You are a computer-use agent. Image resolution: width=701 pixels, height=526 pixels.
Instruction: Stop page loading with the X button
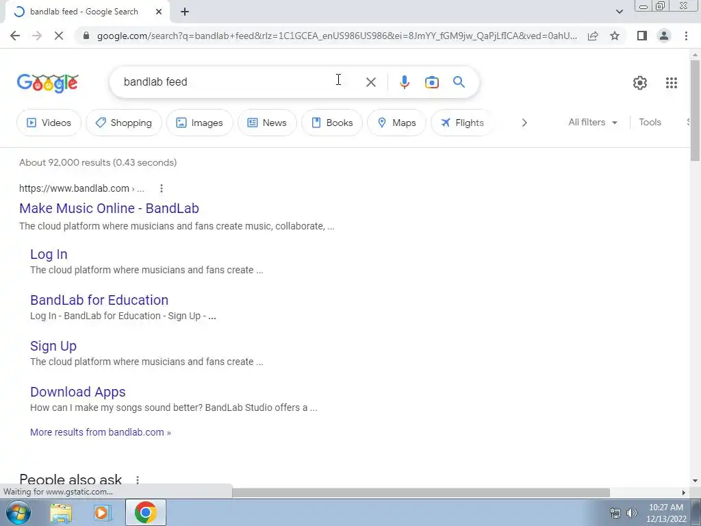click(x=59, y=36)
